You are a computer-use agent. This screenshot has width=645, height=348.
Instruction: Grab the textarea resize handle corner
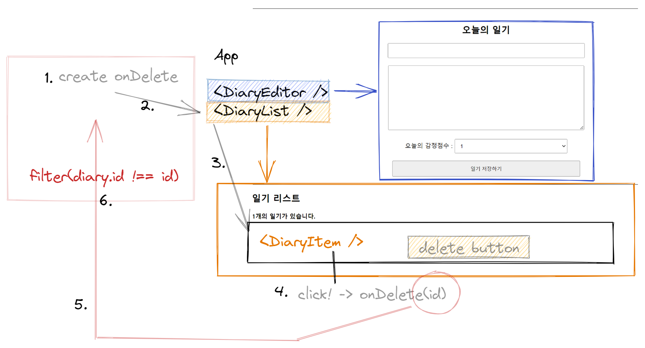point(582,127)
